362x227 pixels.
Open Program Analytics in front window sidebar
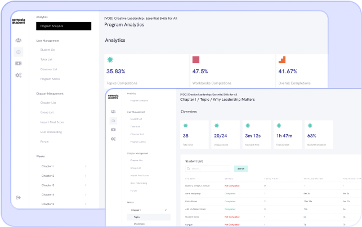pyautogui.click(x=139, y=101)
